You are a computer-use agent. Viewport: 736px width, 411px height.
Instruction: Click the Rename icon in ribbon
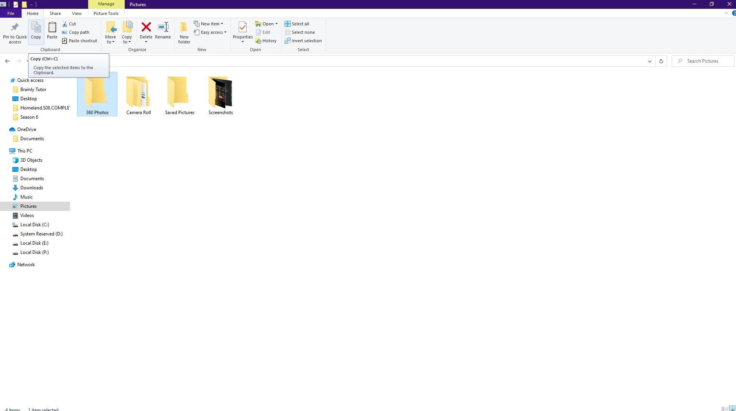pos(163,28)
